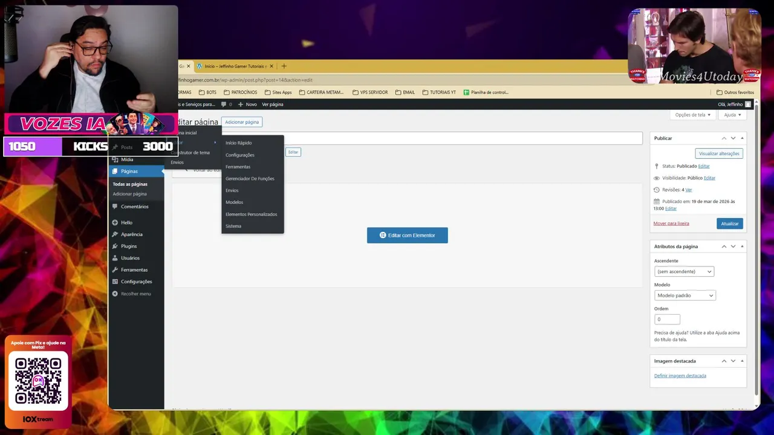Image resolution: width=774 pixels, height=435 pixels.
Task: Expand the Ajuda help dropdown
Action: click(x=732, y=115)
